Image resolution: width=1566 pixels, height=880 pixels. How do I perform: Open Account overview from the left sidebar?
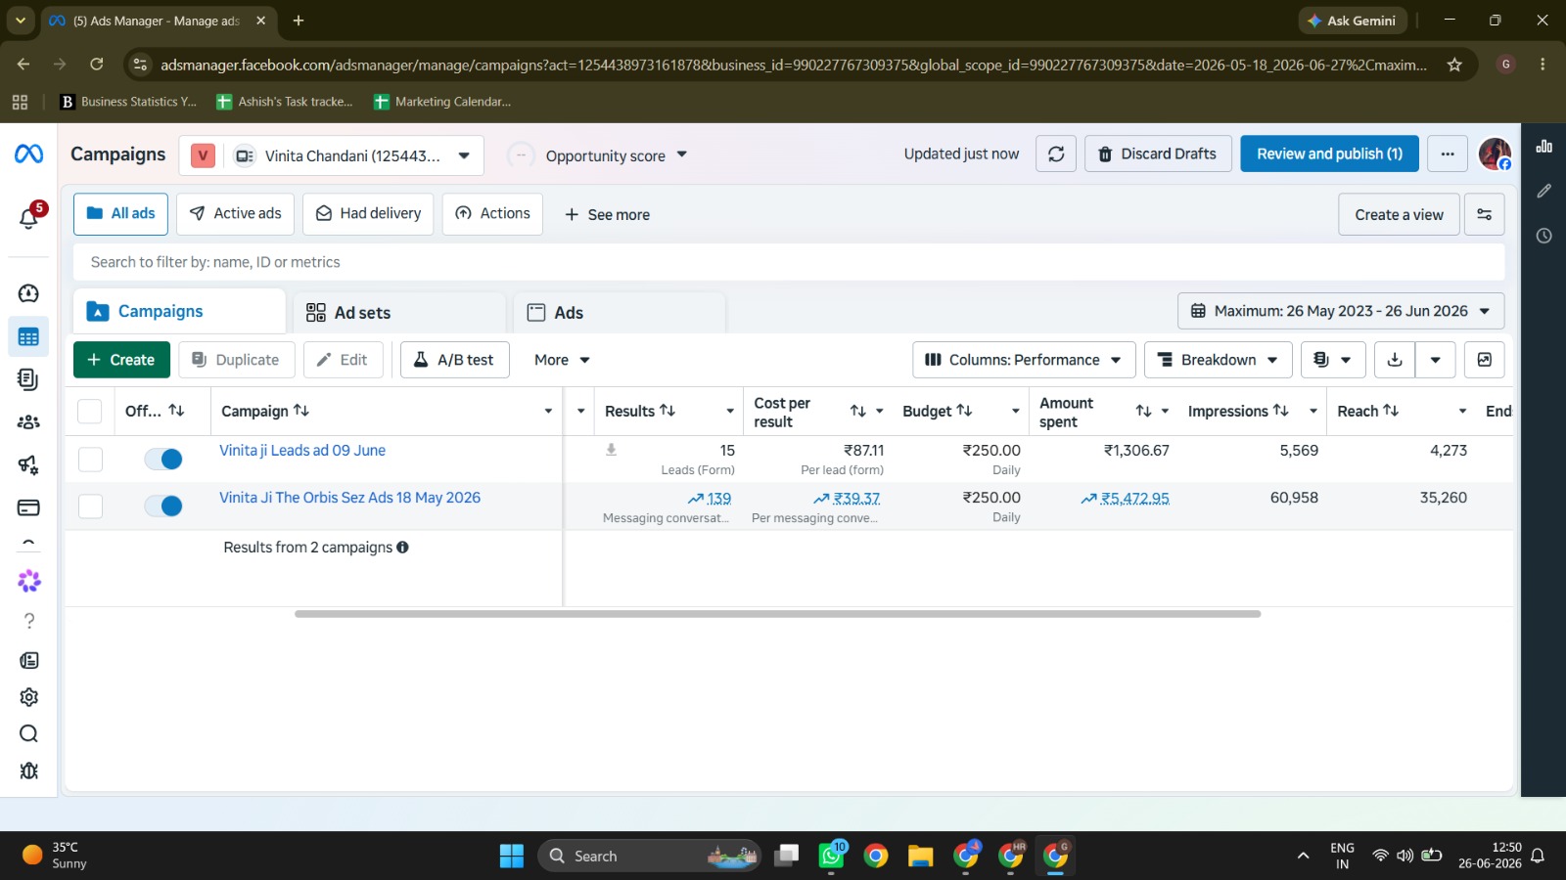[x=28, y=293]
